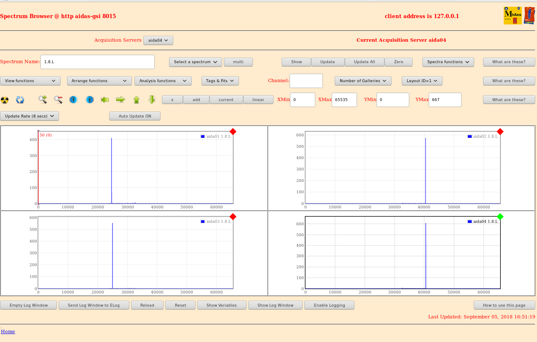Click the Update All button
The image size is (537, 342).
[x=364, y=62]
